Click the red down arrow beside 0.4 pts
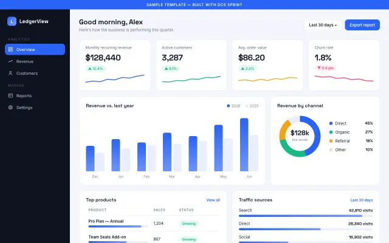 coord(319,67)
